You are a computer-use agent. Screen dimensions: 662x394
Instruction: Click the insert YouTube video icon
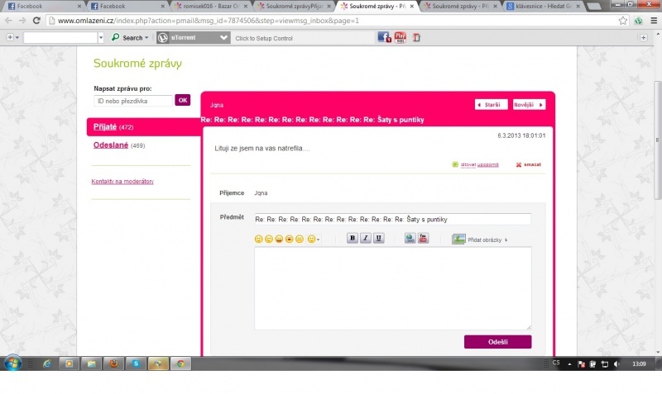point(423,238)
